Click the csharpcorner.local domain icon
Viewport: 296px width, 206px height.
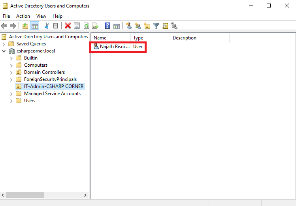[12, 51]
